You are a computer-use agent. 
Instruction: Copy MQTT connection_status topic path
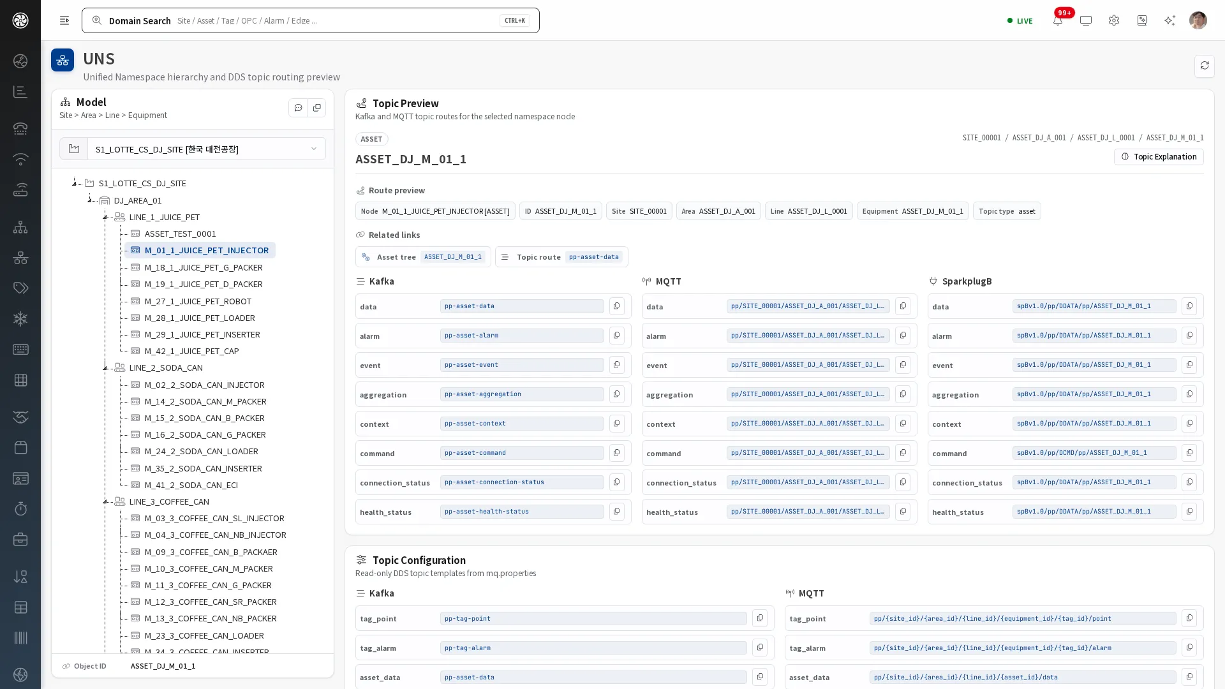[x=903, y=482]
